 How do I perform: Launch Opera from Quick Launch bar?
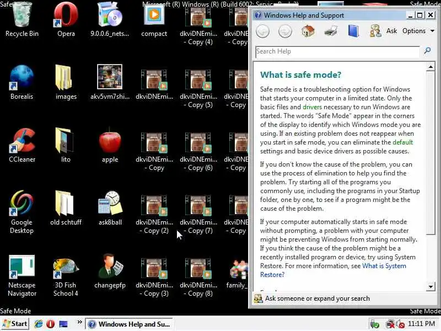50,324
